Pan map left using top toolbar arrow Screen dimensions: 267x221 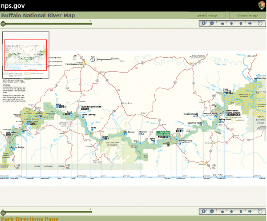click(x=222, y=24)
